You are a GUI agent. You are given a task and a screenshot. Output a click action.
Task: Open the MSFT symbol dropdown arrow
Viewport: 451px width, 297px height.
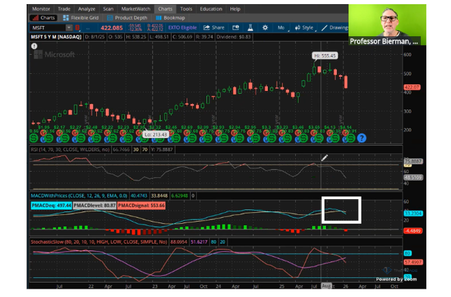click(69, 27)
